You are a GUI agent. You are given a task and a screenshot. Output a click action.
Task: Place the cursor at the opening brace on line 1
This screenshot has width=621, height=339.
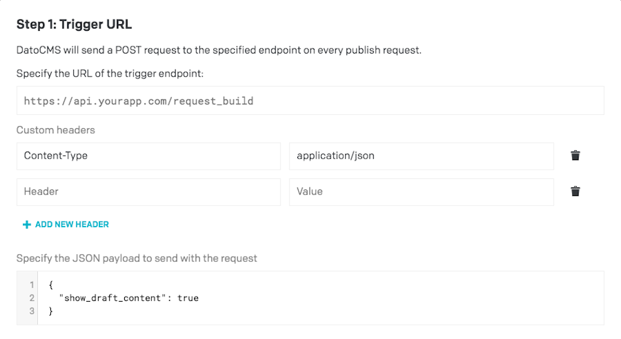[x=51, y=284]
